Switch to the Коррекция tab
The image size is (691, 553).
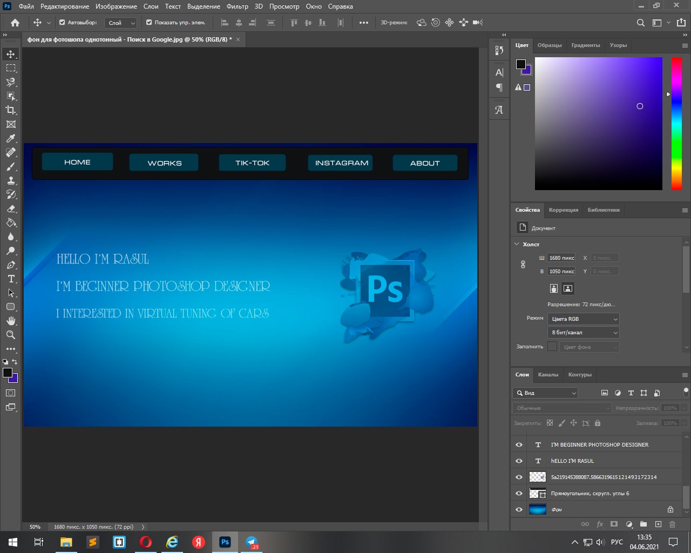(x=564, y=210)
